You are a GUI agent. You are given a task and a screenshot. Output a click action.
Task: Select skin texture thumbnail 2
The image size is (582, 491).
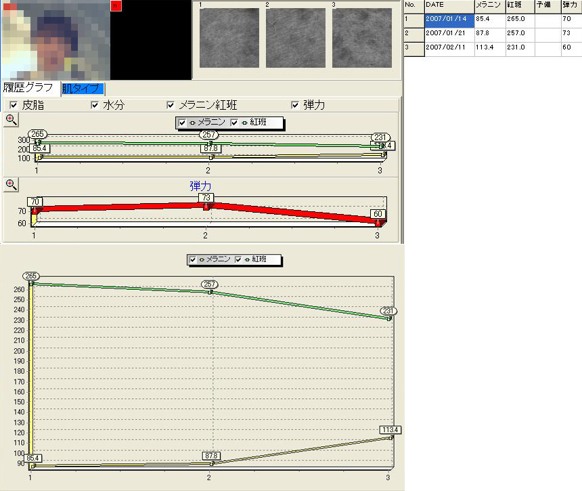pos(296,38)
